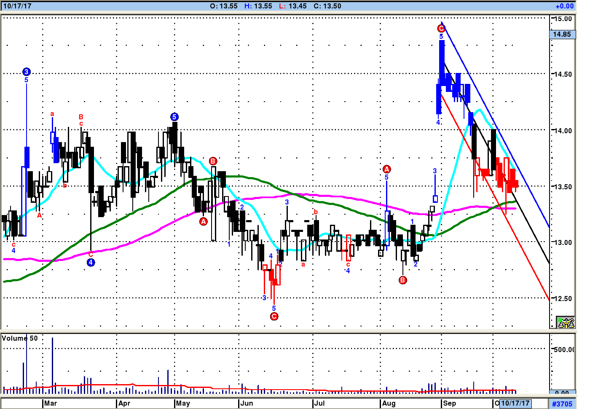Select the 14.85 price cursor label
Viewport: 590px width, 409px height.
pyautogui.click(x=562, y=34)
